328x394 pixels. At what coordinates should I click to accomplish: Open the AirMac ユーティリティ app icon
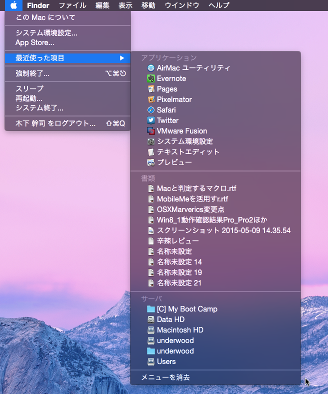[x=151, y=68]
